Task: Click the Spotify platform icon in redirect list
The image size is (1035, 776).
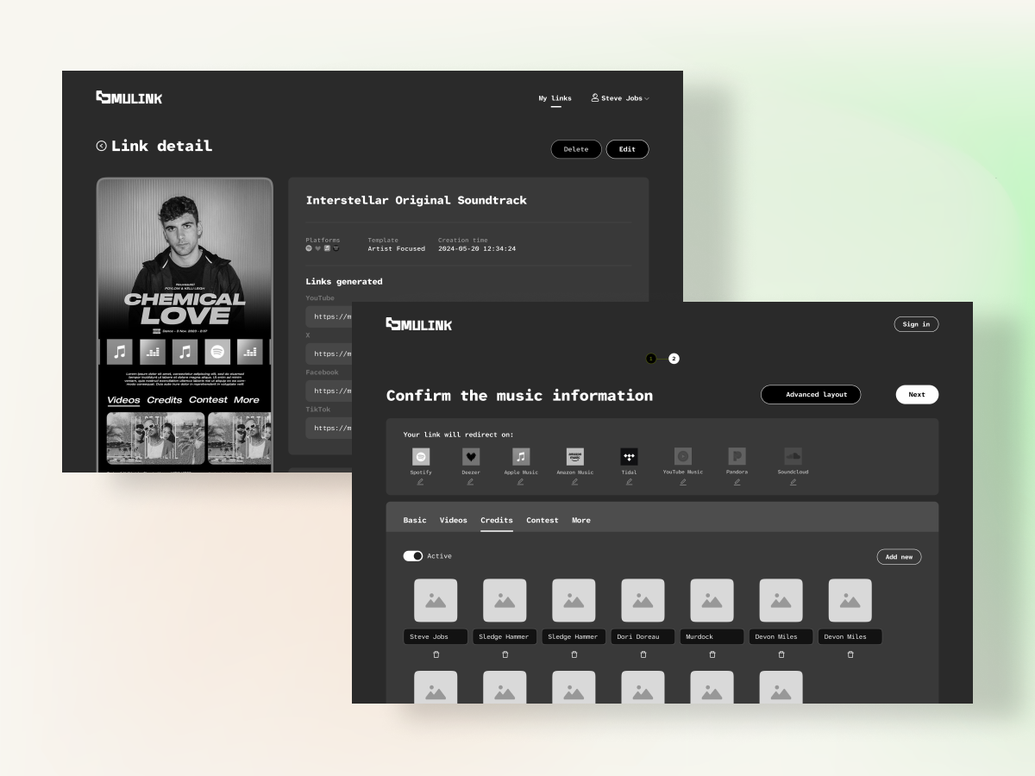Action: 421,457
